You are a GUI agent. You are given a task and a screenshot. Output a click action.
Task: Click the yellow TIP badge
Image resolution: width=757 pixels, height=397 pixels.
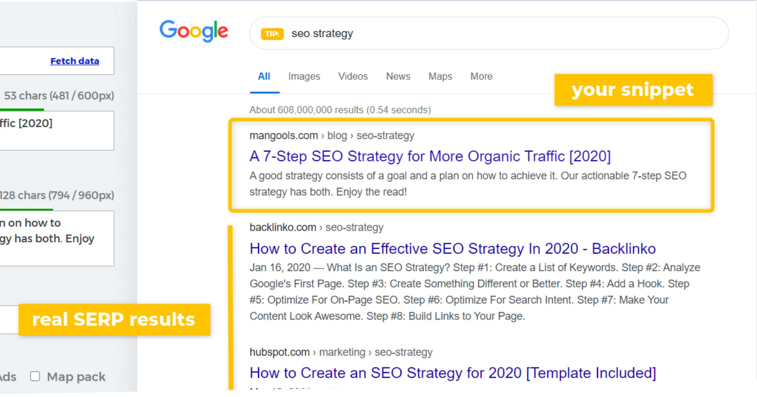pyautogui.click(x=272, y=34)
